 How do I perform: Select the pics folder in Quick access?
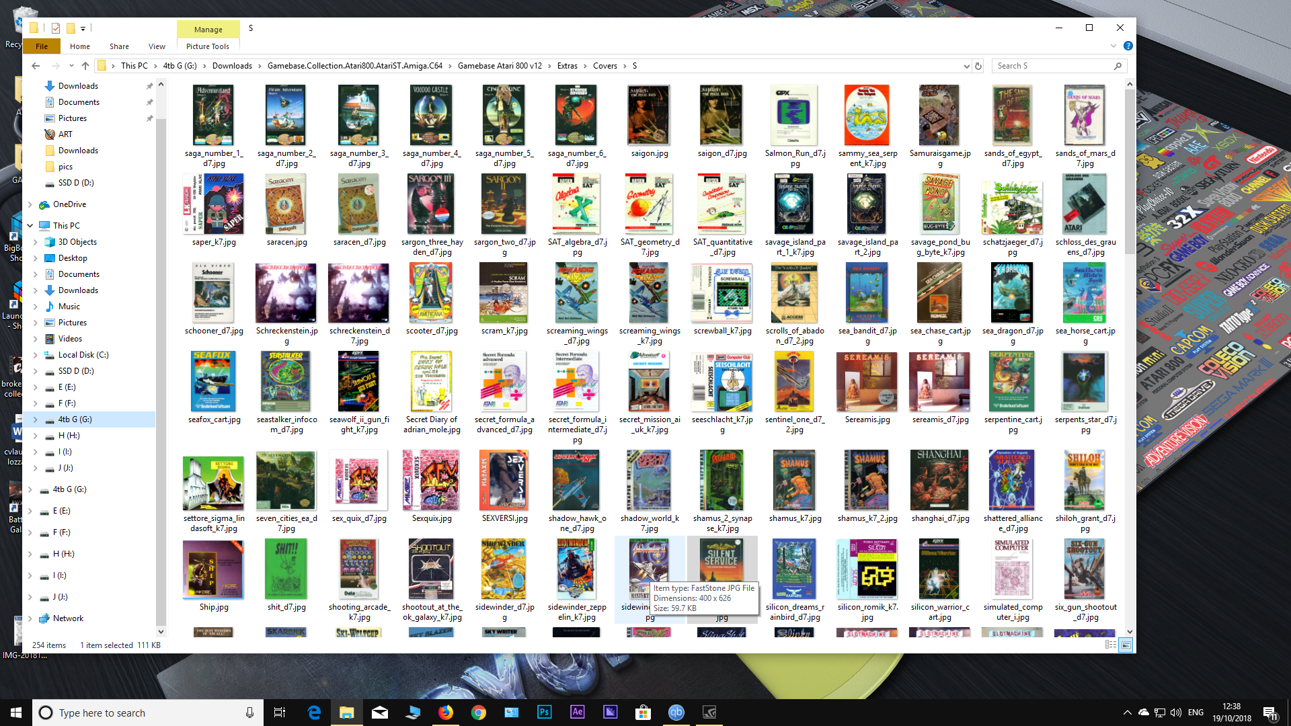65,167
